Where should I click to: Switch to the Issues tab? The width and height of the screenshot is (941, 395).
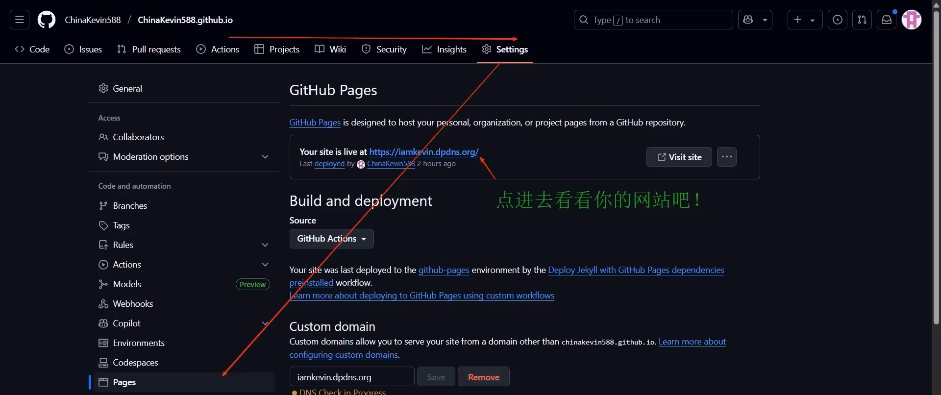[x=83, y=49]
